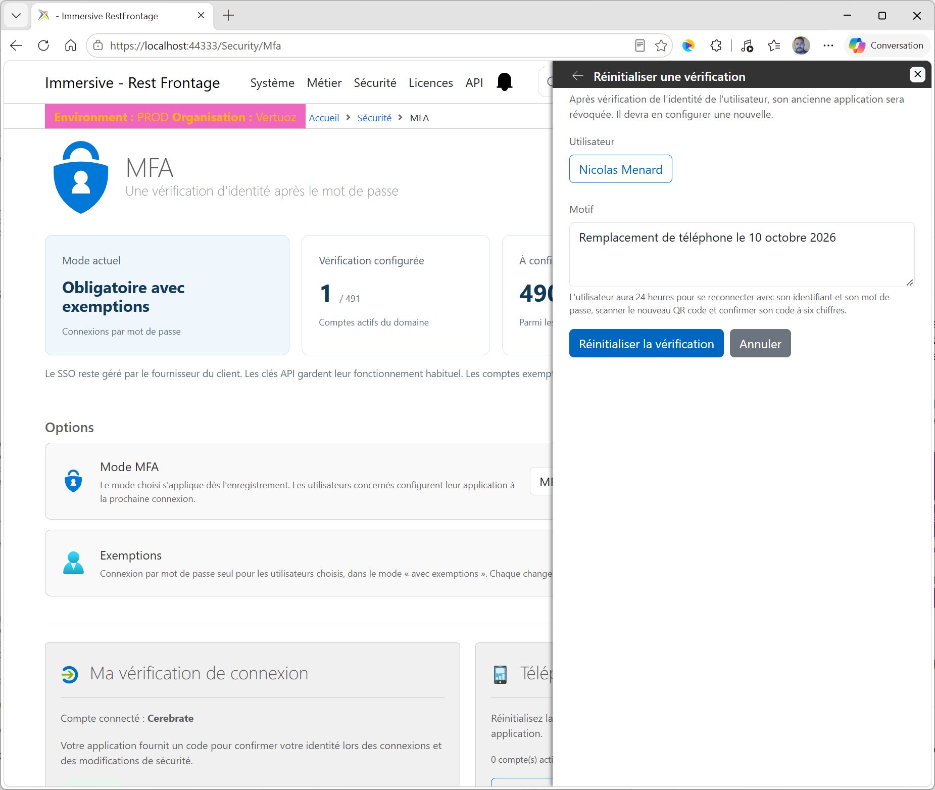
Task: Click inside the Motif text area
Action: [x=742, y=255]
